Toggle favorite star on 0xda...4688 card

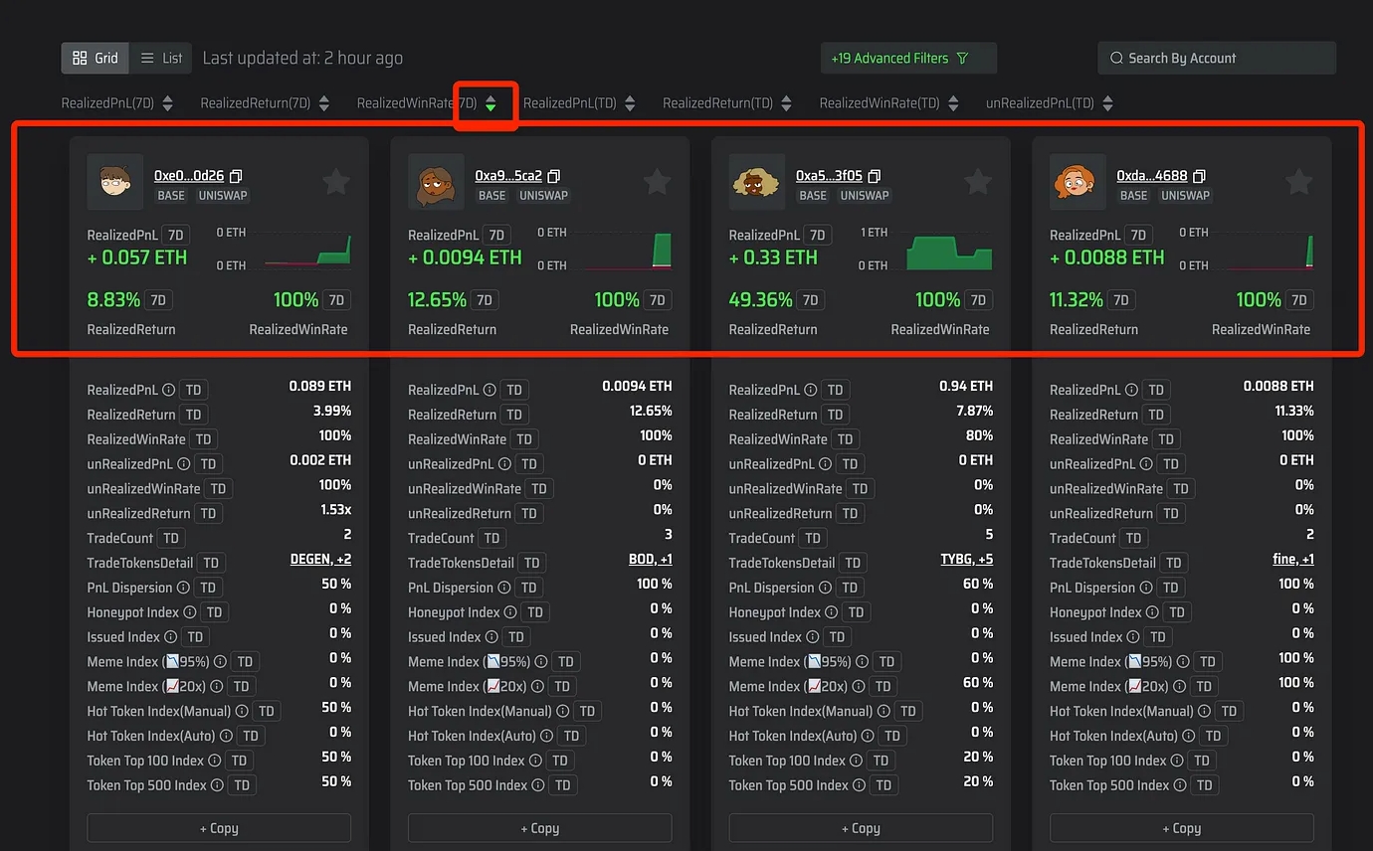pyautogui.click(x=1298, y=182)
